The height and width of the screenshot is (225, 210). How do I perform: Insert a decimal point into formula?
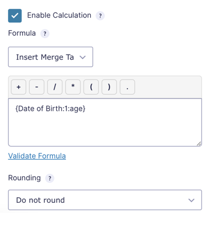tap(127, 87)
